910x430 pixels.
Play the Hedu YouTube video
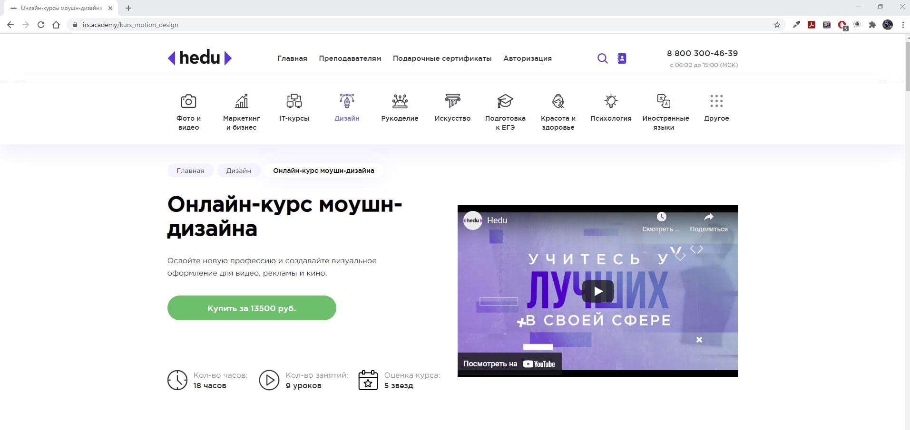coord(598,291)
